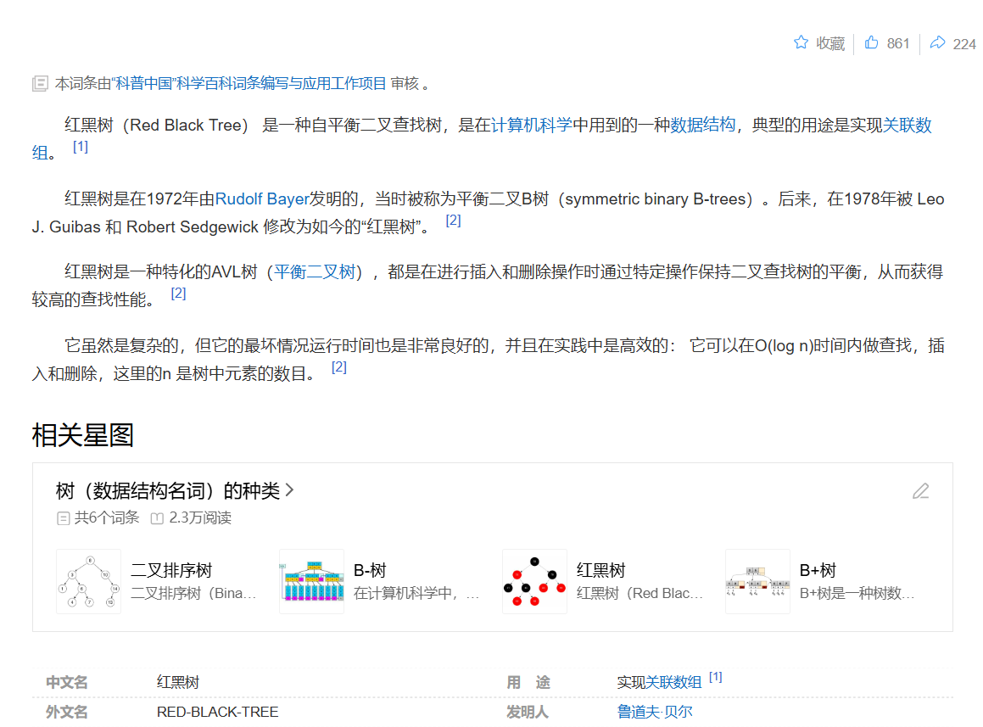Click the 224 share count
Viewport: 983px width, 727px height.
click(964, 44)
